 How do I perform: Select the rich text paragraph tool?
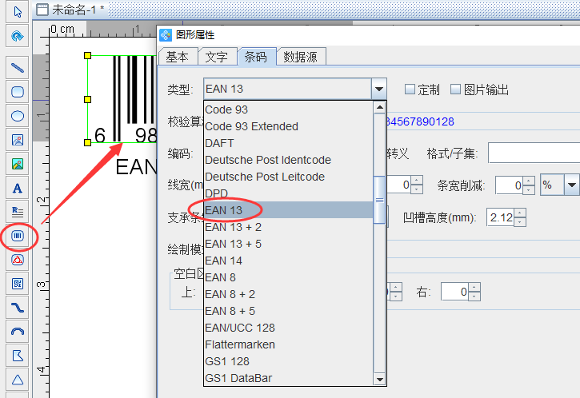tap(18, 212)
